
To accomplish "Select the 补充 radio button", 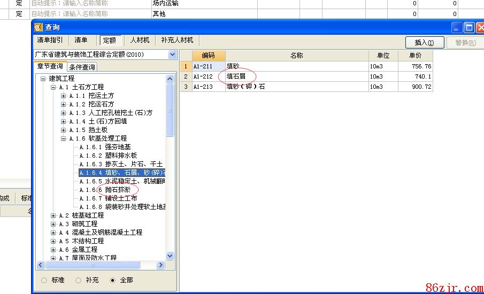I will (x=79, y=280).
